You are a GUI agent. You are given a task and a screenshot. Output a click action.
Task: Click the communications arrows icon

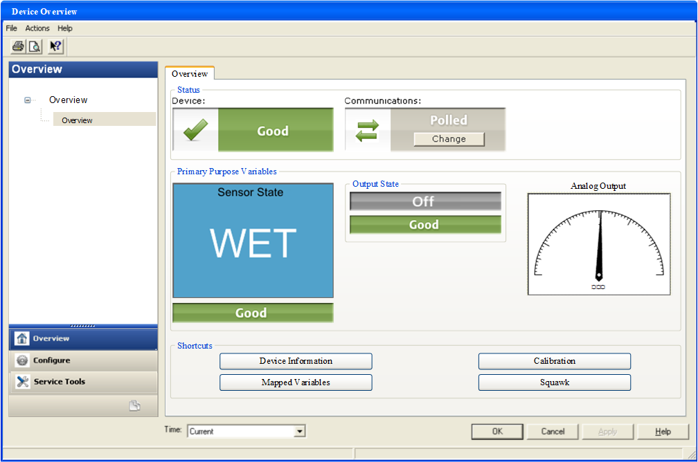(367, 130)
